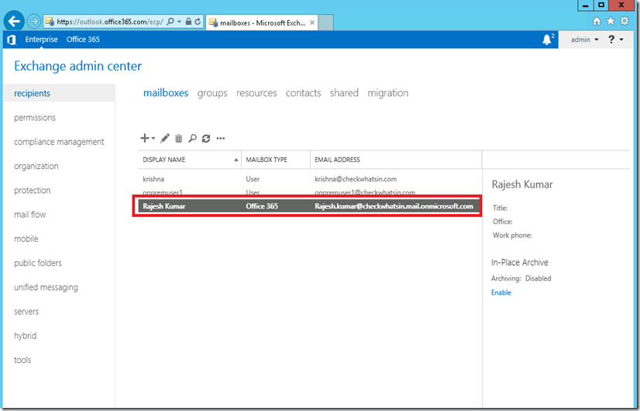Click the Office logo icon

coord(12,40)
